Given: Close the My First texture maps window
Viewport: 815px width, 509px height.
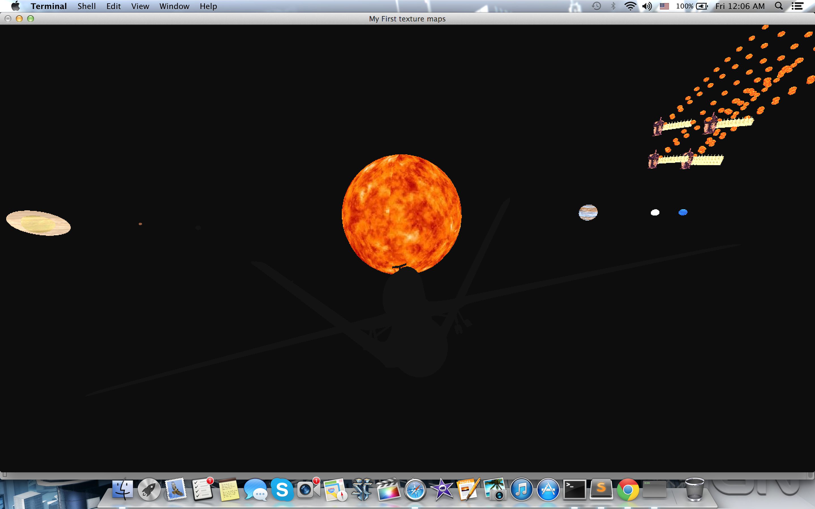Looking at the screenshot, I should (x=8, y=18).
